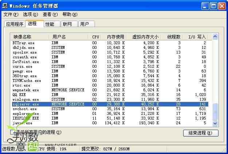Switch to the 性能 tab
228x154 pixels.
coord(52,24)
